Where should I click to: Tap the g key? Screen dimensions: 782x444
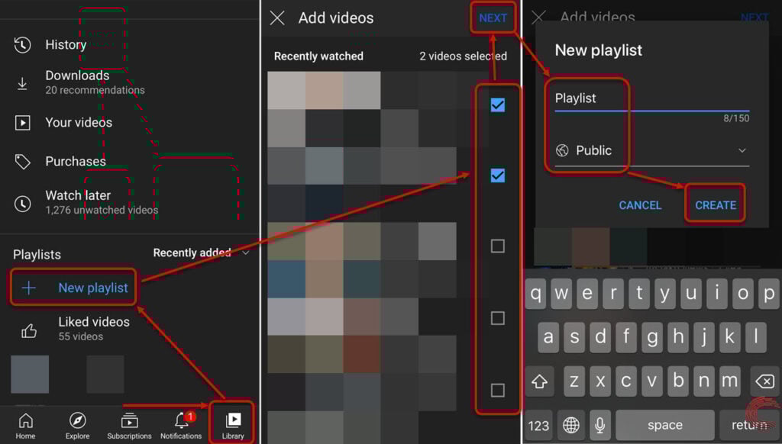click(652, 337)
